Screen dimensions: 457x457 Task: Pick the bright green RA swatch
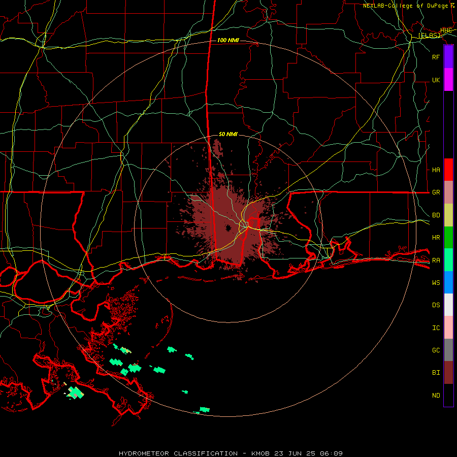[448, 259]
